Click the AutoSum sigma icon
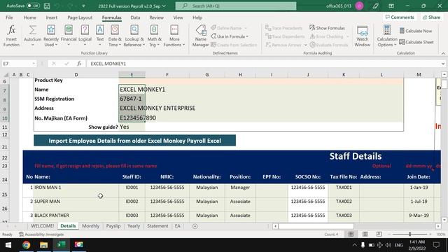Viewport: 448px width, 252px height. tap(33, 31)
